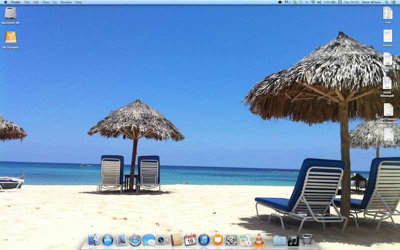The height and width of the screenshot is (250, 400).
Task: Open System Preferences gear in the Dock
Action: [231, 240]
